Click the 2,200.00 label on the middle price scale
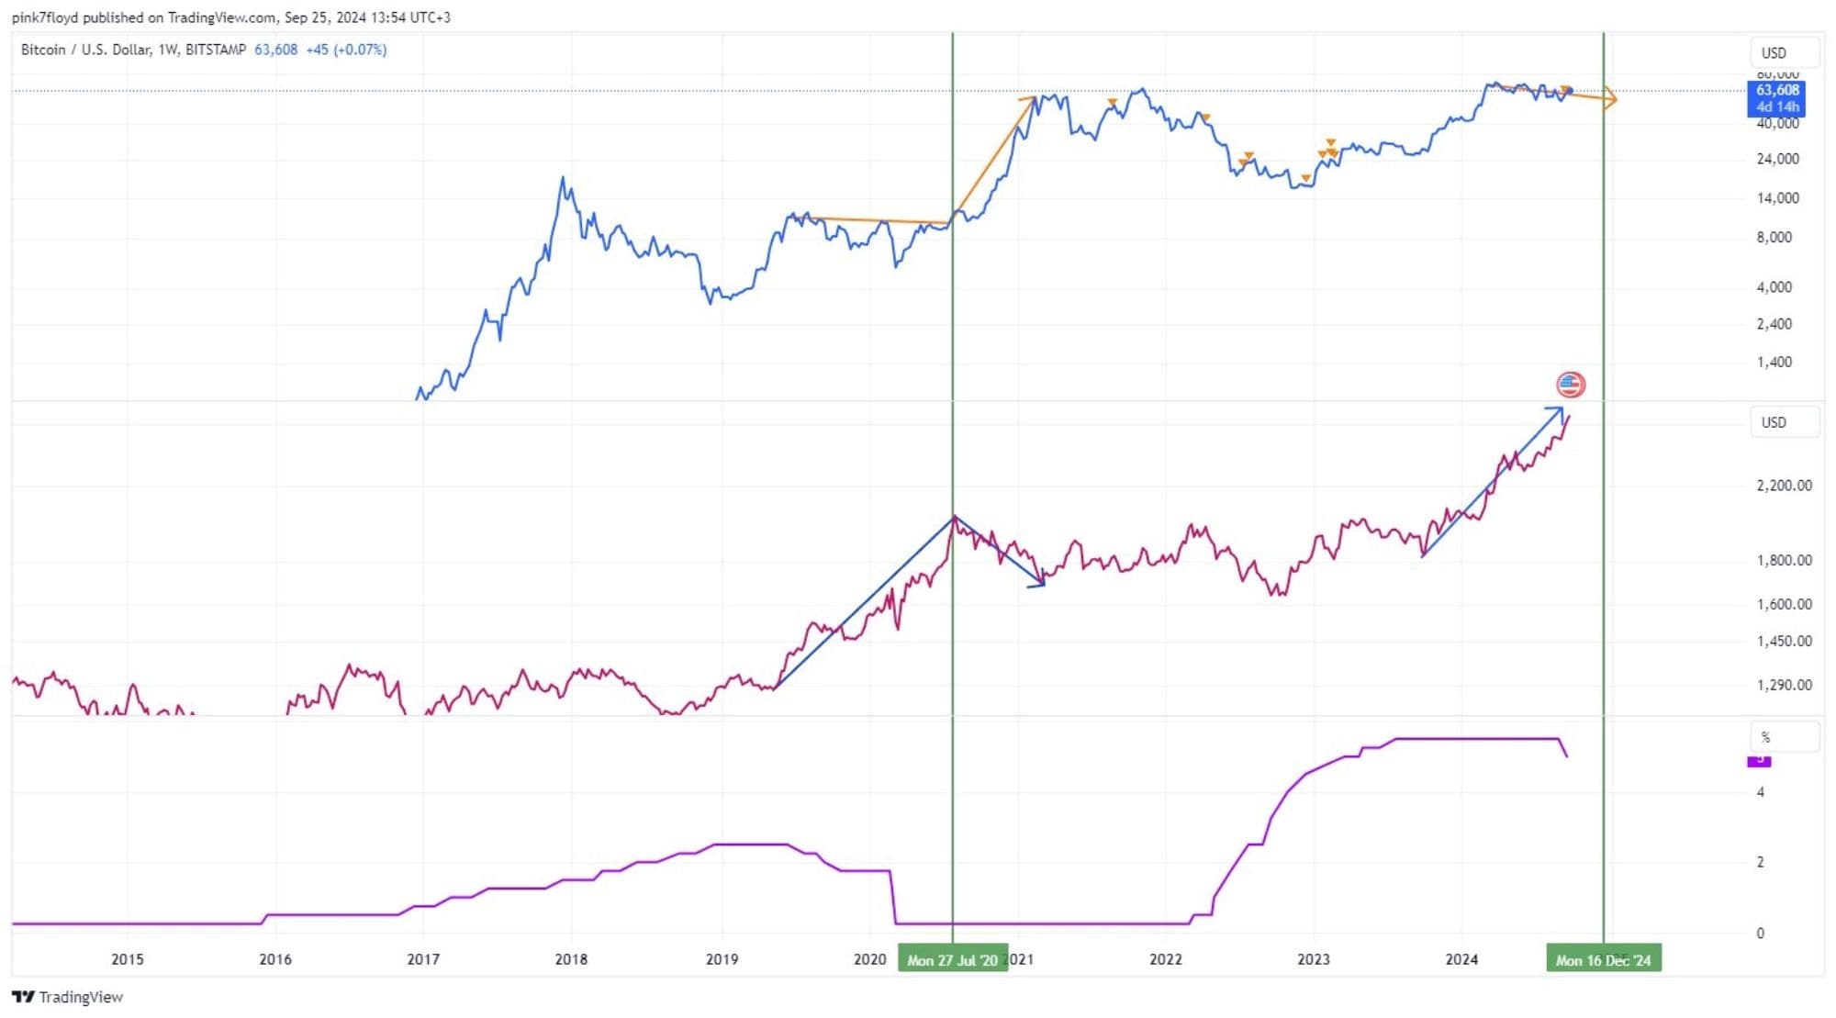The width and height of the screenshot is (1836, 1018). [x=1784, y=486]
